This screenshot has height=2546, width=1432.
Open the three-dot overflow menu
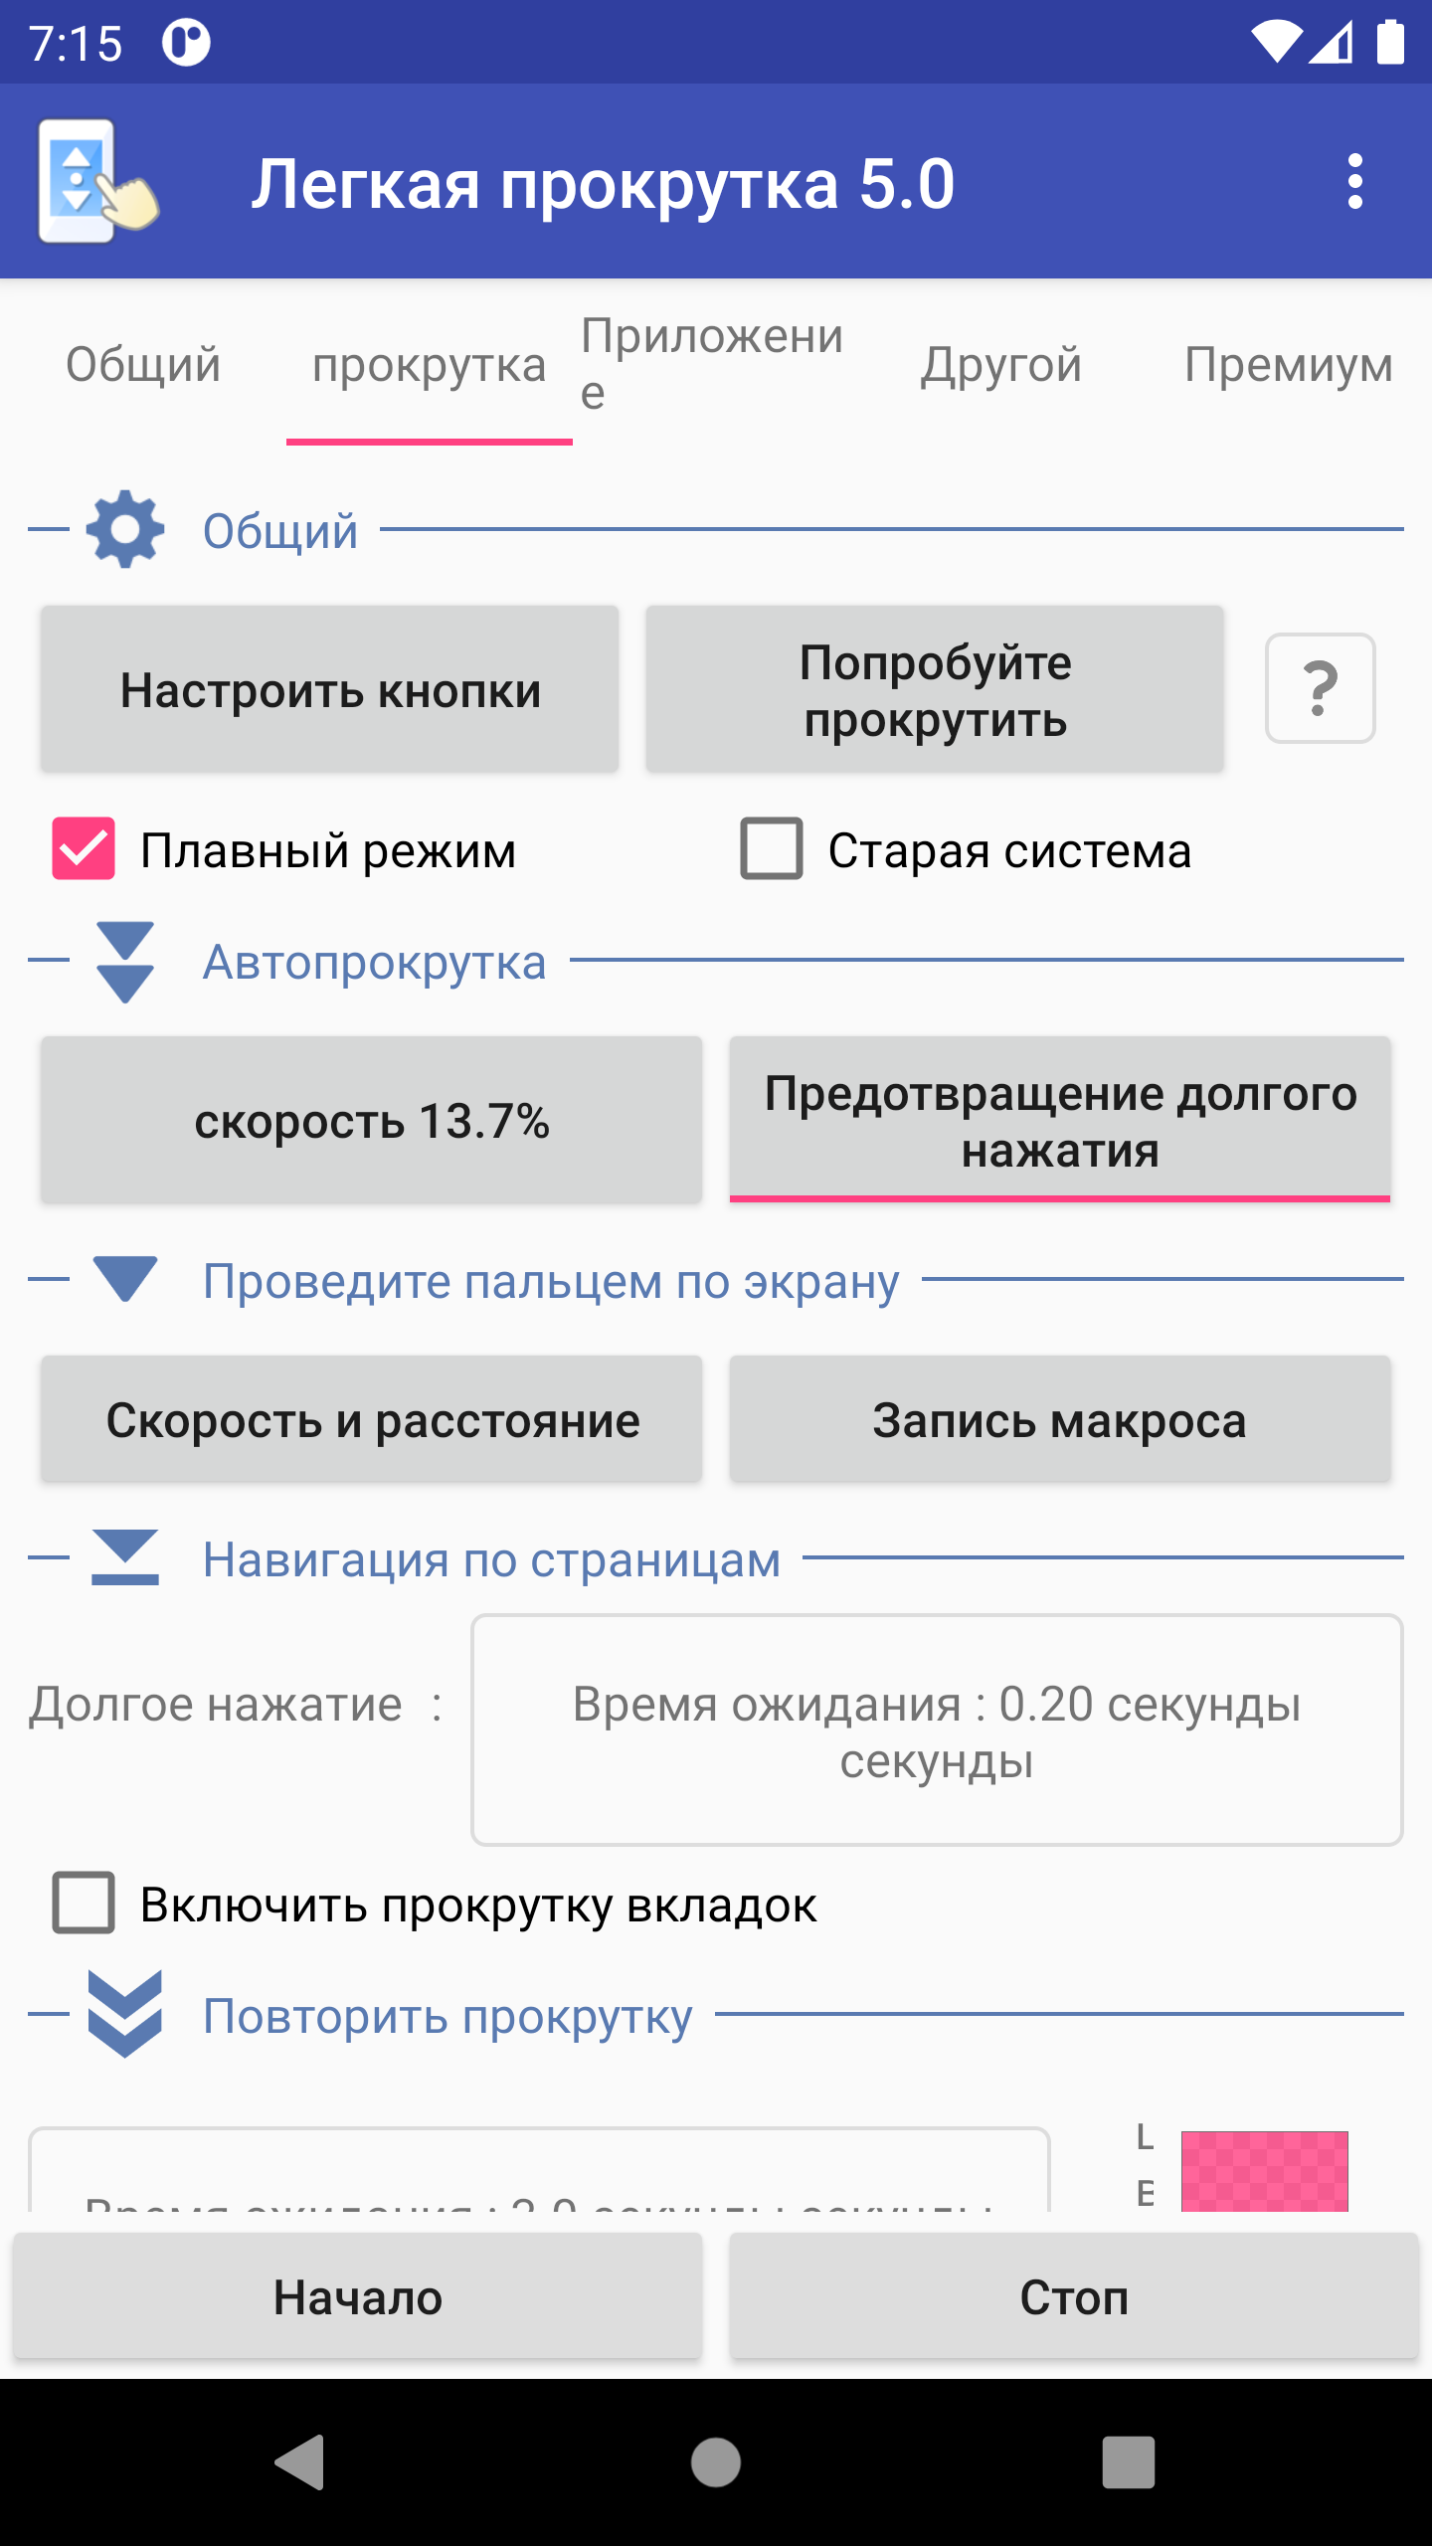(1354, 182)
